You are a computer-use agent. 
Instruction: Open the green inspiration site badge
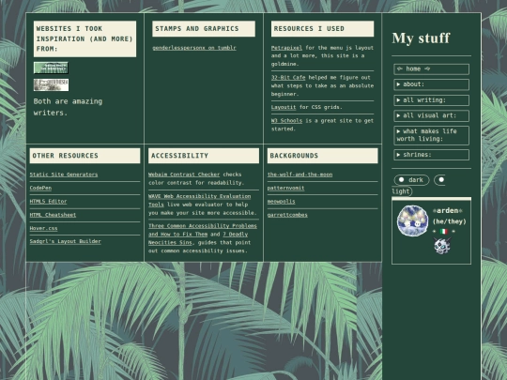(51, 68)
